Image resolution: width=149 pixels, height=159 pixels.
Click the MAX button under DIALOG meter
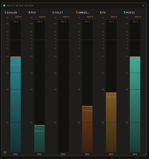pos(16,154)
